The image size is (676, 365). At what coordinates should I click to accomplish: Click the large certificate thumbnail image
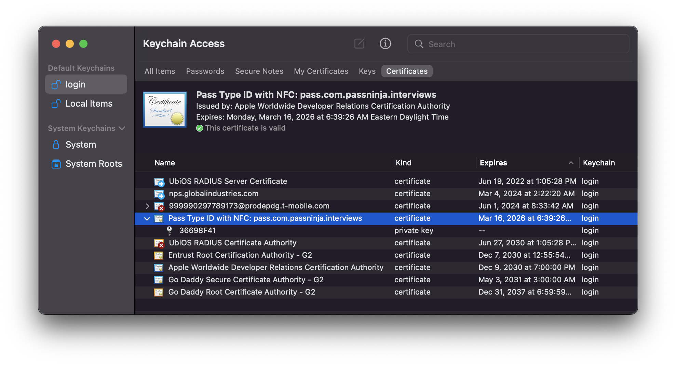pos(164,110)
